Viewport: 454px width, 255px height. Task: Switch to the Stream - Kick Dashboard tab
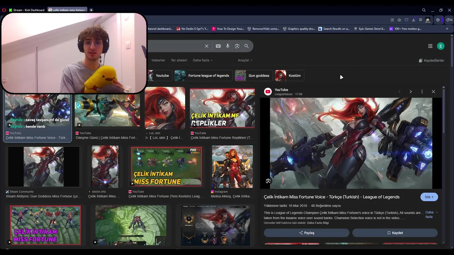tap(26, 10)
